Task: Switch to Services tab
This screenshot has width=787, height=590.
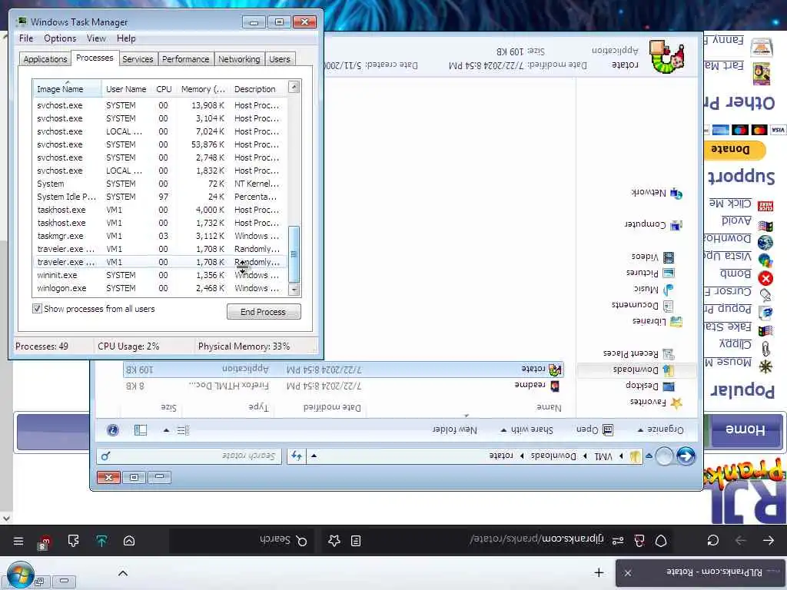Action: (x=138, y=59)
